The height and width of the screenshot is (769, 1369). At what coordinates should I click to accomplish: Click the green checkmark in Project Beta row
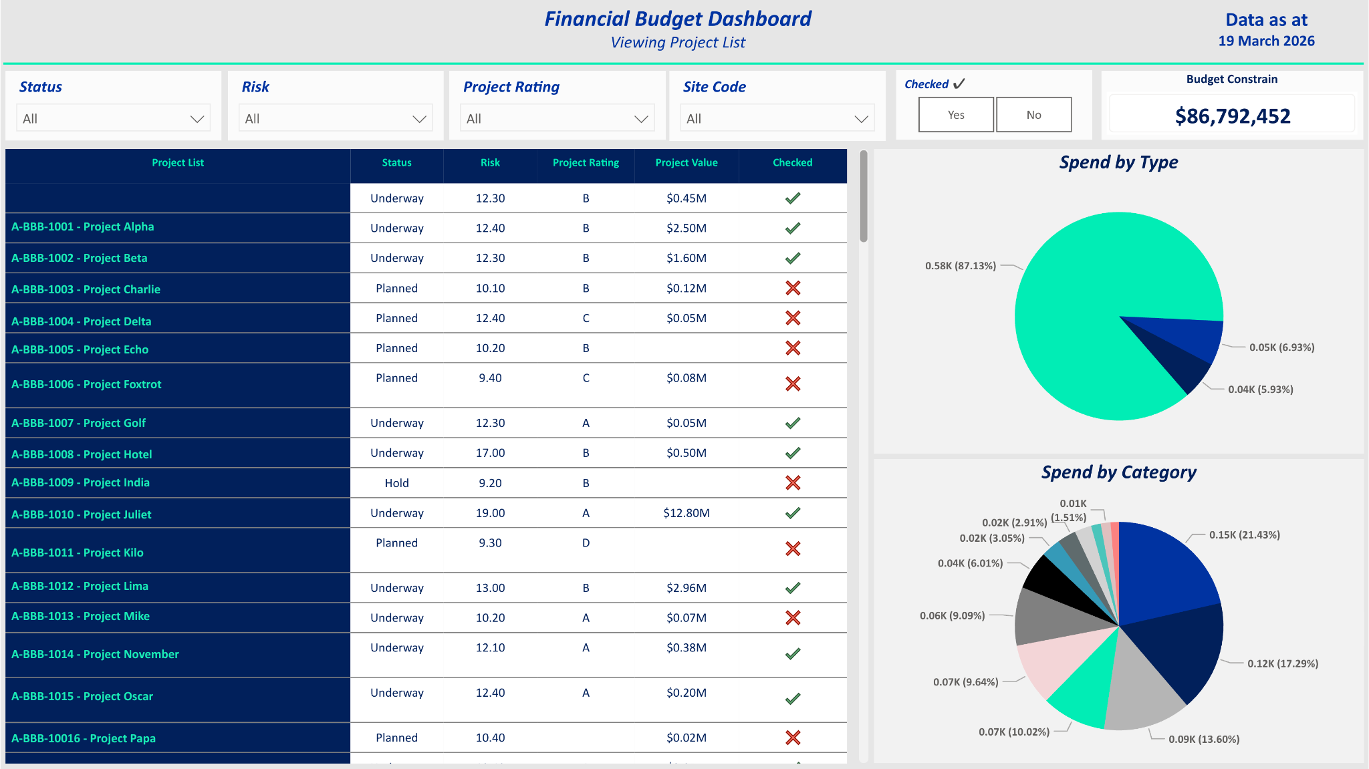[x=793, y=259]
